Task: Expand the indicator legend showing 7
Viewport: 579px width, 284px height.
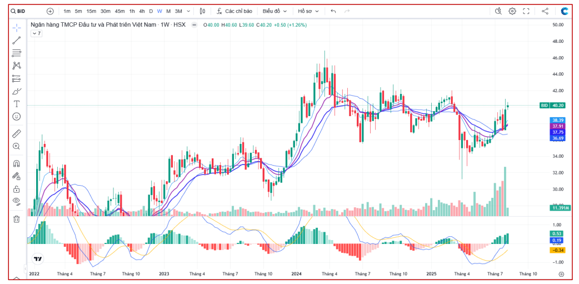Action: pyautogui.click(x=36, y=33)
